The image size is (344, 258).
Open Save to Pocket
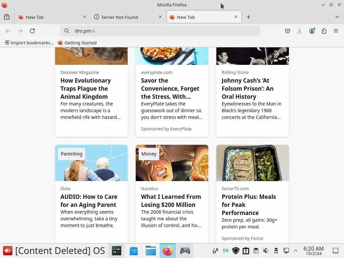tap(288, 31)
